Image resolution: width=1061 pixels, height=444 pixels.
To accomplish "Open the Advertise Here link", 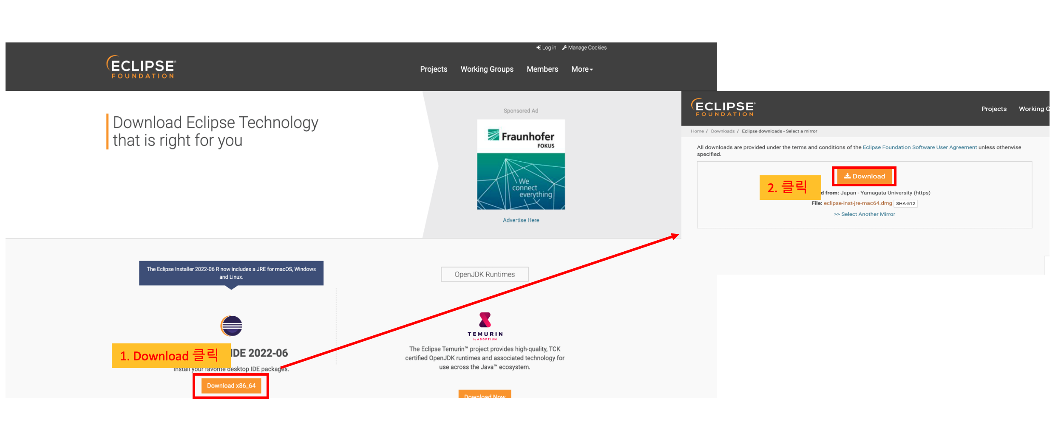I will pyautogui.click(x=521, y=220).
